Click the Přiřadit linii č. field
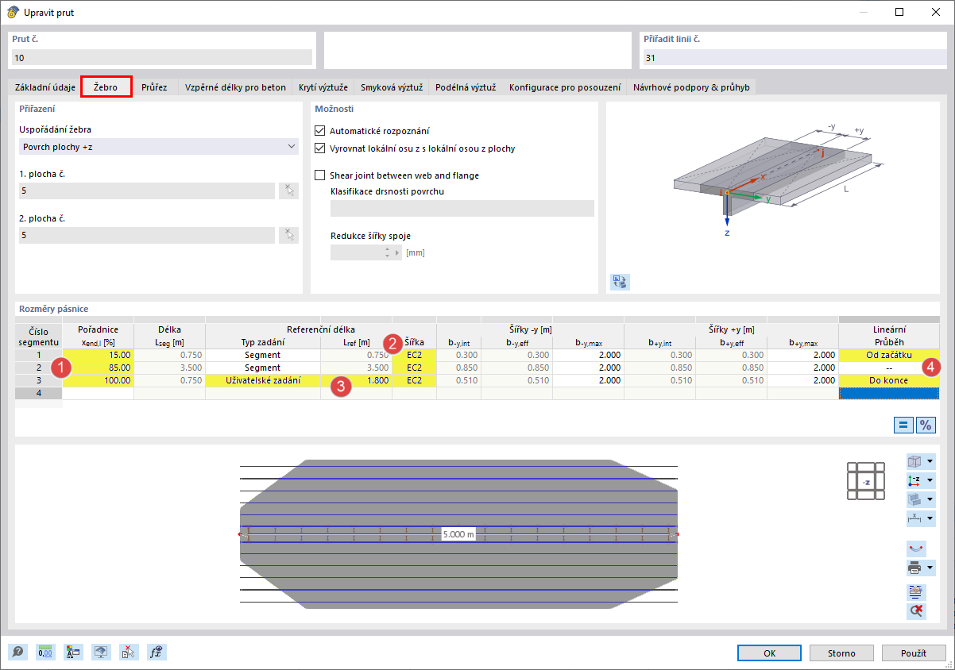The image size is (955, 670). tap(794, 57)
